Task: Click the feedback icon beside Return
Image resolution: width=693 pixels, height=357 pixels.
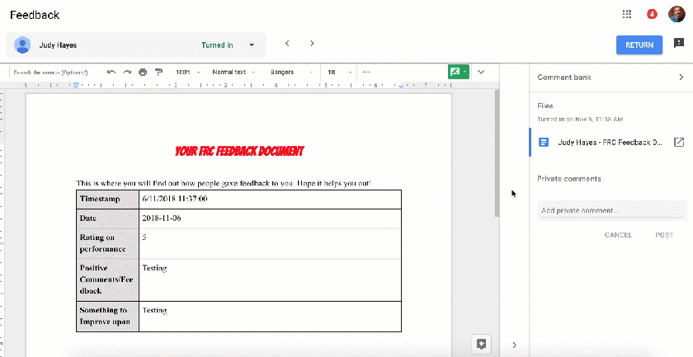Action: click(x=678, y=44)
